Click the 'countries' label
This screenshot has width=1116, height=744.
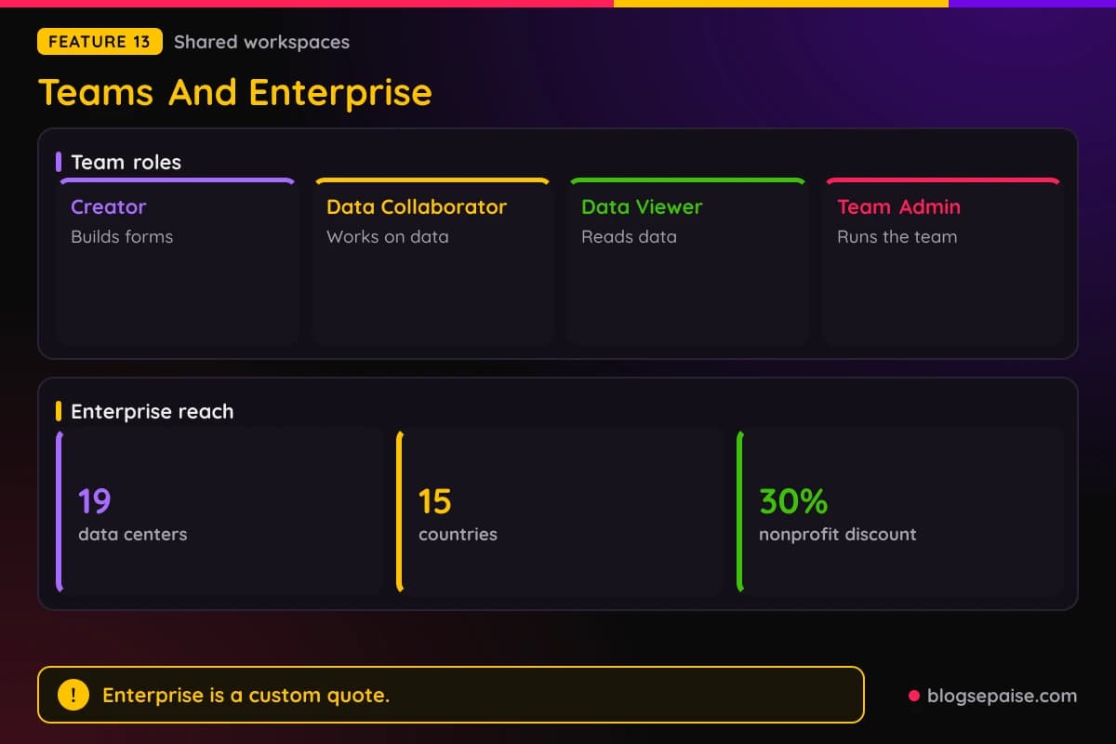[458, 534]
